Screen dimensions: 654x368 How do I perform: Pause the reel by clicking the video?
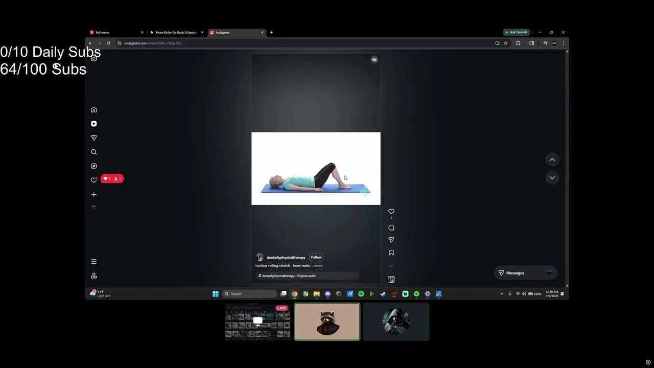click(x=316, y=168)
